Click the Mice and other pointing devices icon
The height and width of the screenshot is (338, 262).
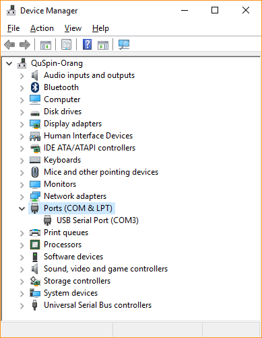tap(35, 172)
